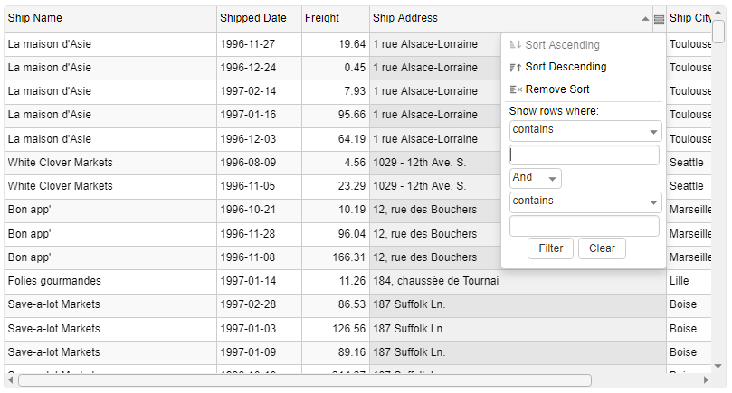Click the horizontal scrollbar right arrow
The width and height of the screenshot is (732, 393).
pos(704,380)
